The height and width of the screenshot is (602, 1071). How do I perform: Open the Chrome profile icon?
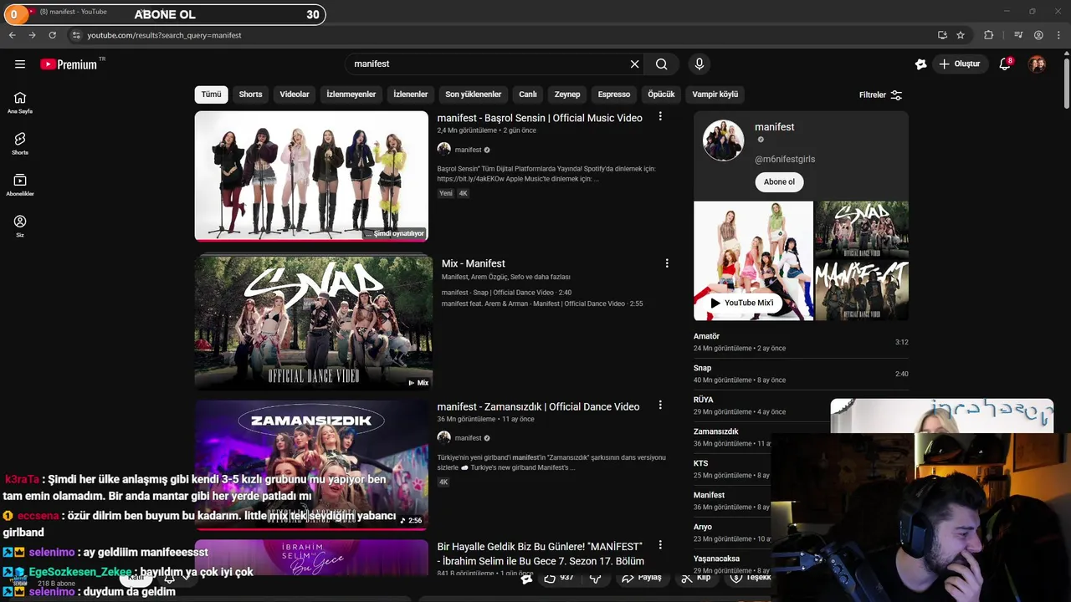coord(1038,35)
